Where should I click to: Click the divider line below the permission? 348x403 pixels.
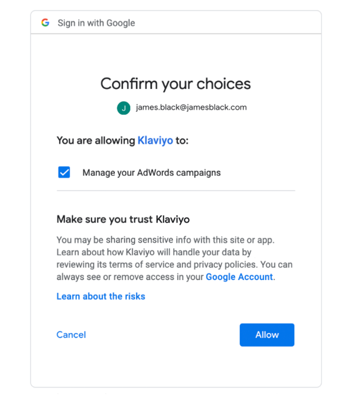(x=176, y=190)
